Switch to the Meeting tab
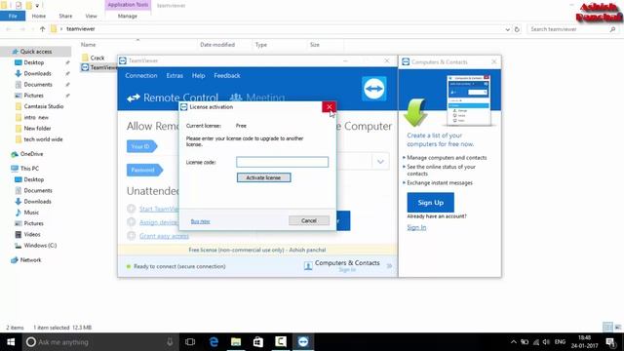Viewport: 624px width, 351px height. pyautogui.click(x=257, y=97)
